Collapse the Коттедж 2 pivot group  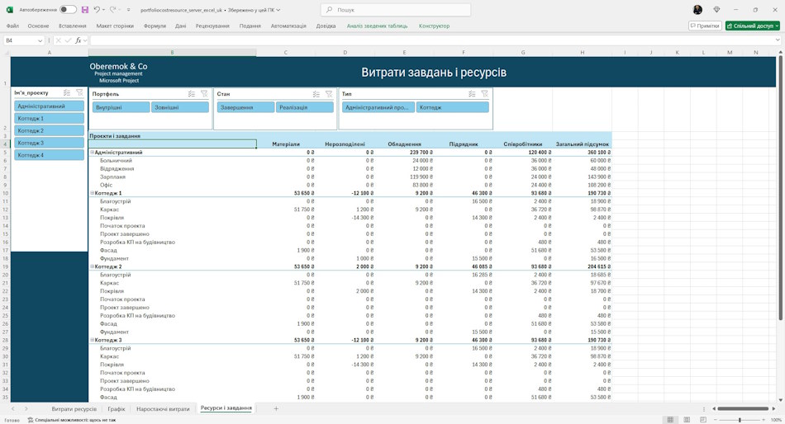(x=92, y=266)
